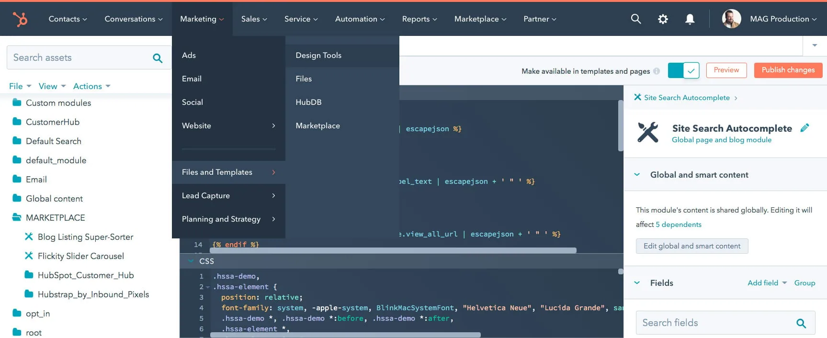
Task: Click the root folder icon
Action: (17, 332)
